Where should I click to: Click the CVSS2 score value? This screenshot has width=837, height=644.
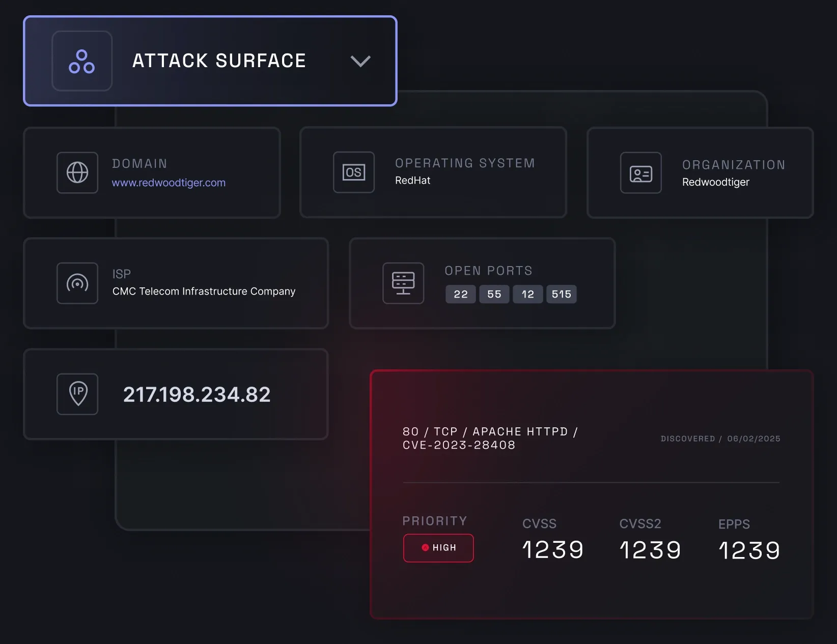point(650,550)
